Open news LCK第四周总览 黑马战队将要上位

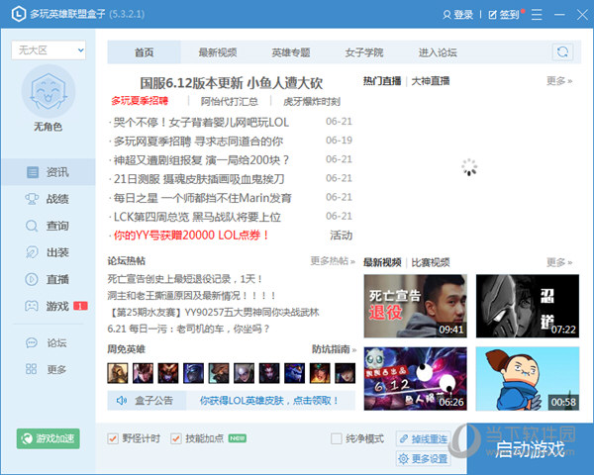click(x=197, y=217)
